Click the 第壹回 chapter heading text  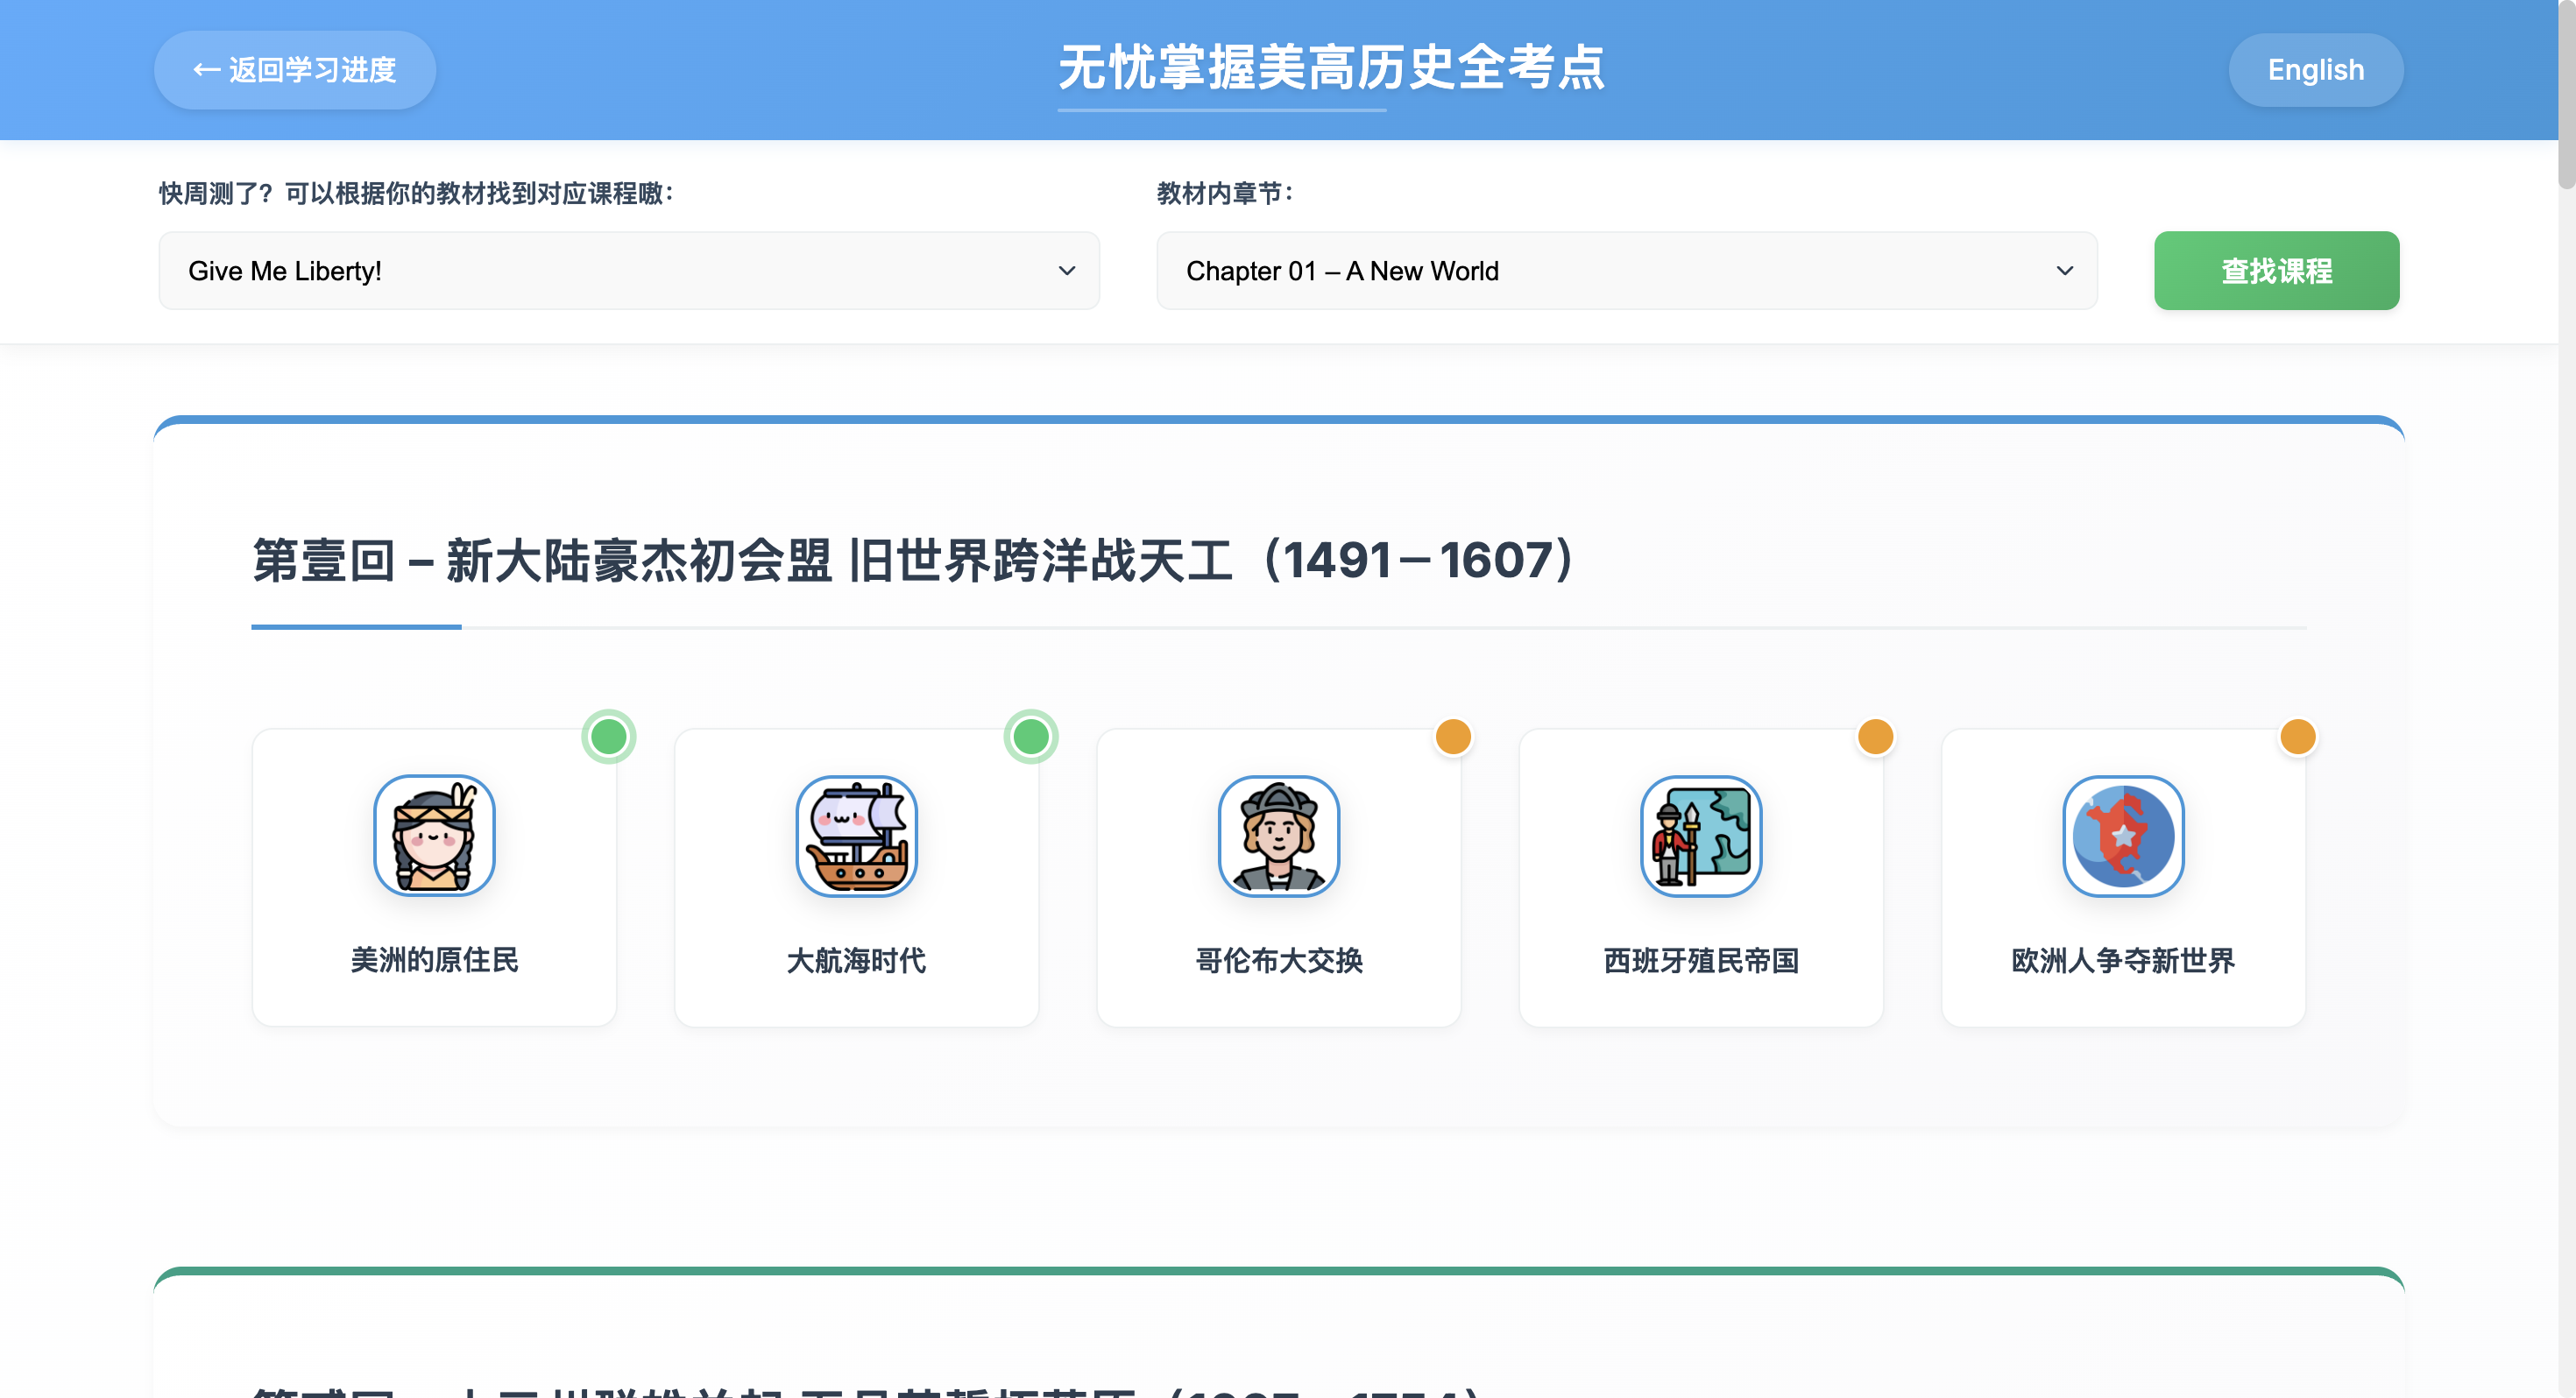point(915,560)
